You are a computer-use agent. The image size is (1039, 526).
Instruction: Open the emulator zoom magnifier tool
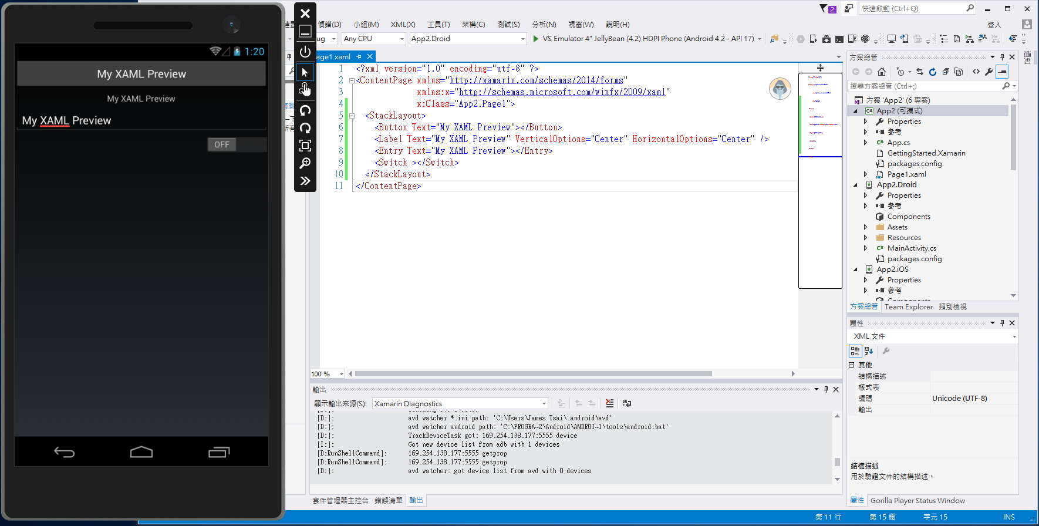(305, 163)
